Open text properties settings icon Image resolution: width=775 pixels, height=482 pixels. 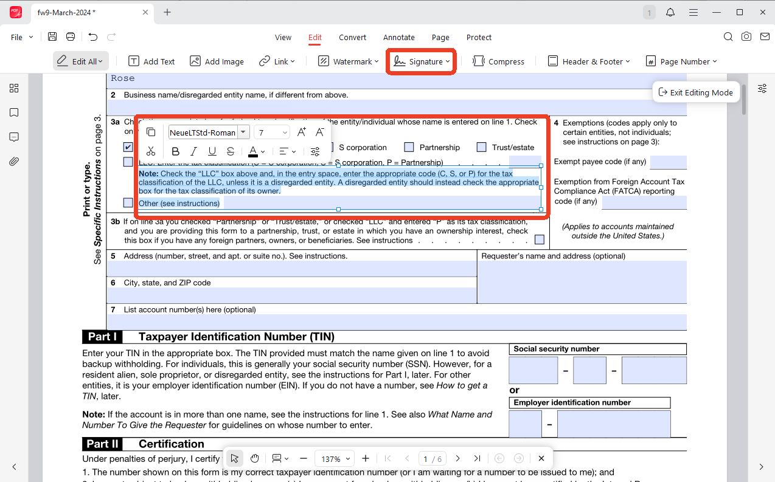(315, 151)
